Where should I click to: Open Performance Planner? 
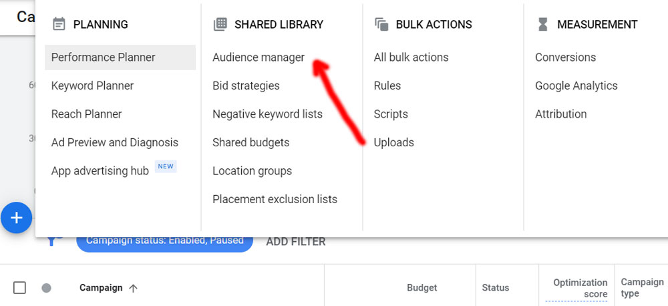coord(120,57)
